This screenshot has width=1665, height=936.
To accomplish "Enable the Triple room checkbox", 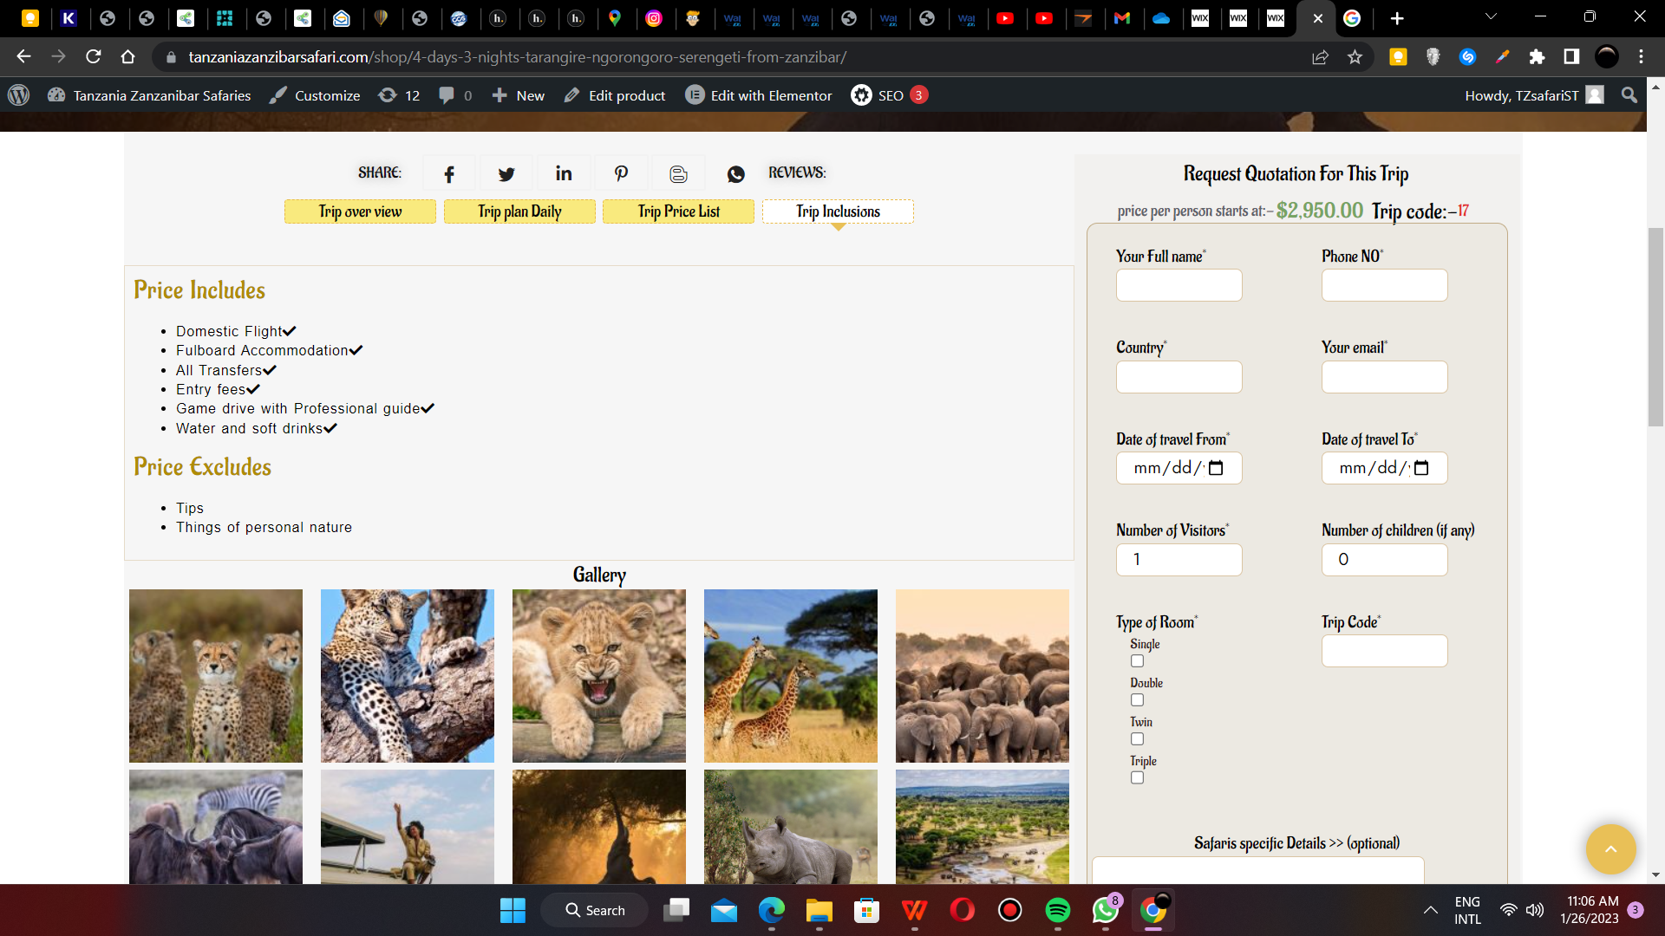I will (x=1137, y=778).
